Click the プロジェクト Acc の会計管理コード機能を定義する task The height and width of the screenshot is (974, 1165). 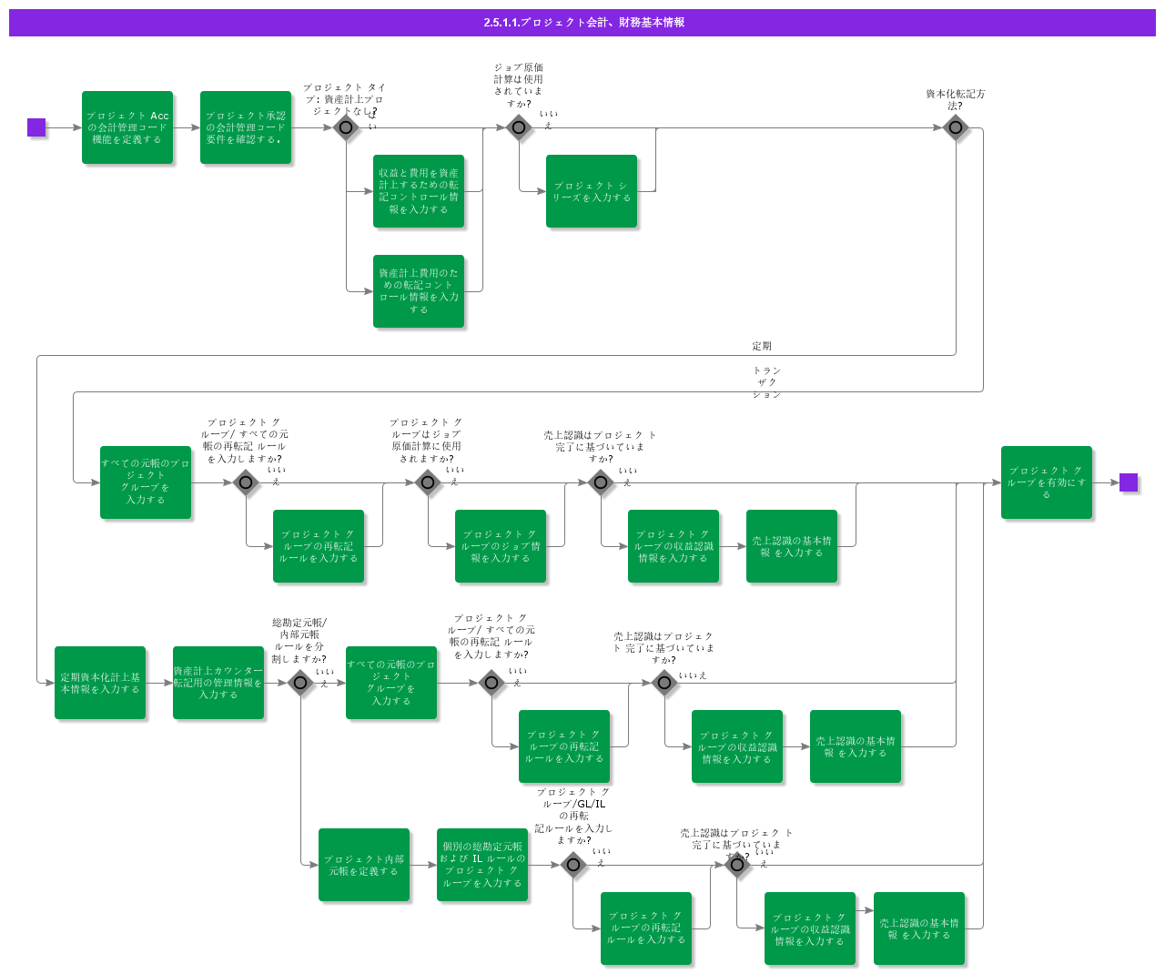point(127,127)
